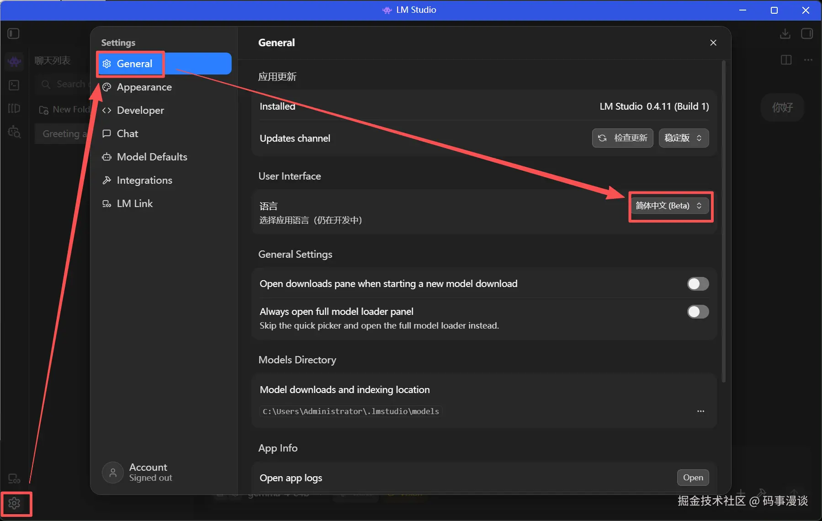Viewport: 822px width, 521px height.
Task: Click the LM Link icon above the gear
Action: (x=14, y=478)
